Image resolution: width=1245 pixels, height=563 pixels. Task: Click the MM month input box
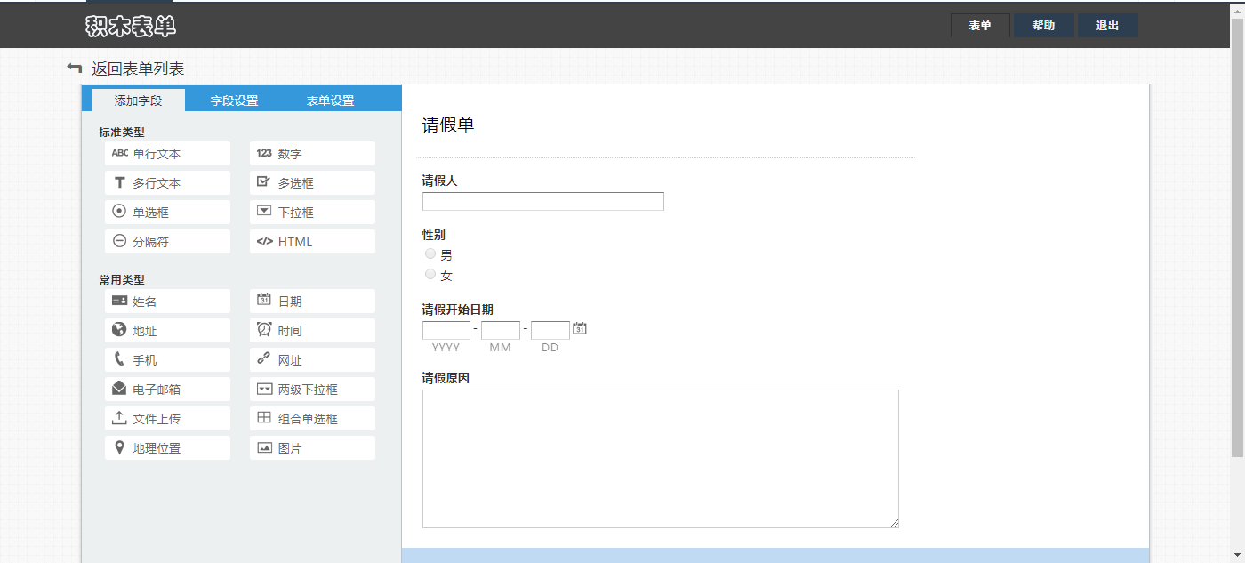[501, 330]
